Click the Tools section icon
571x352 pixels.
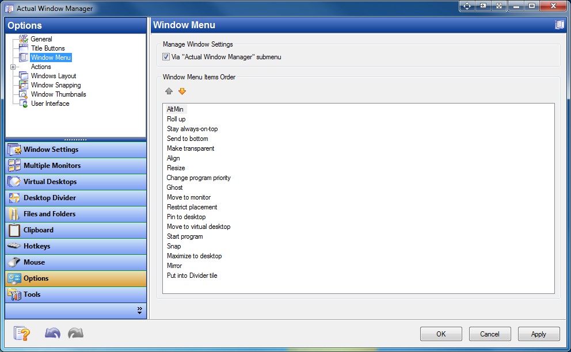pyautogui.click(x=14, y=294)
